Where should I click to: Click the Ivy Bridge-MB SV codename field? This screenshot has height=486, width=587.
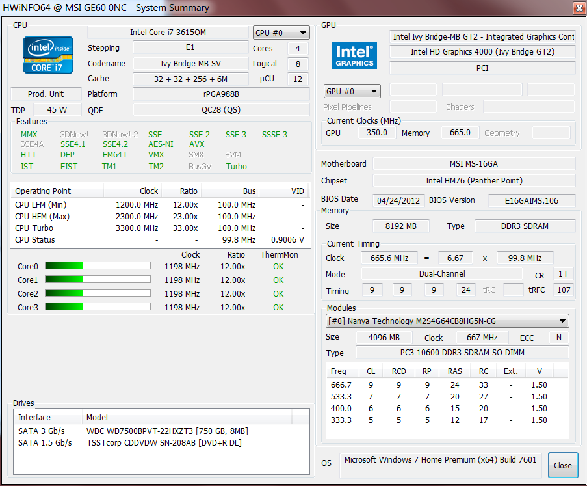tap(190, 64)
